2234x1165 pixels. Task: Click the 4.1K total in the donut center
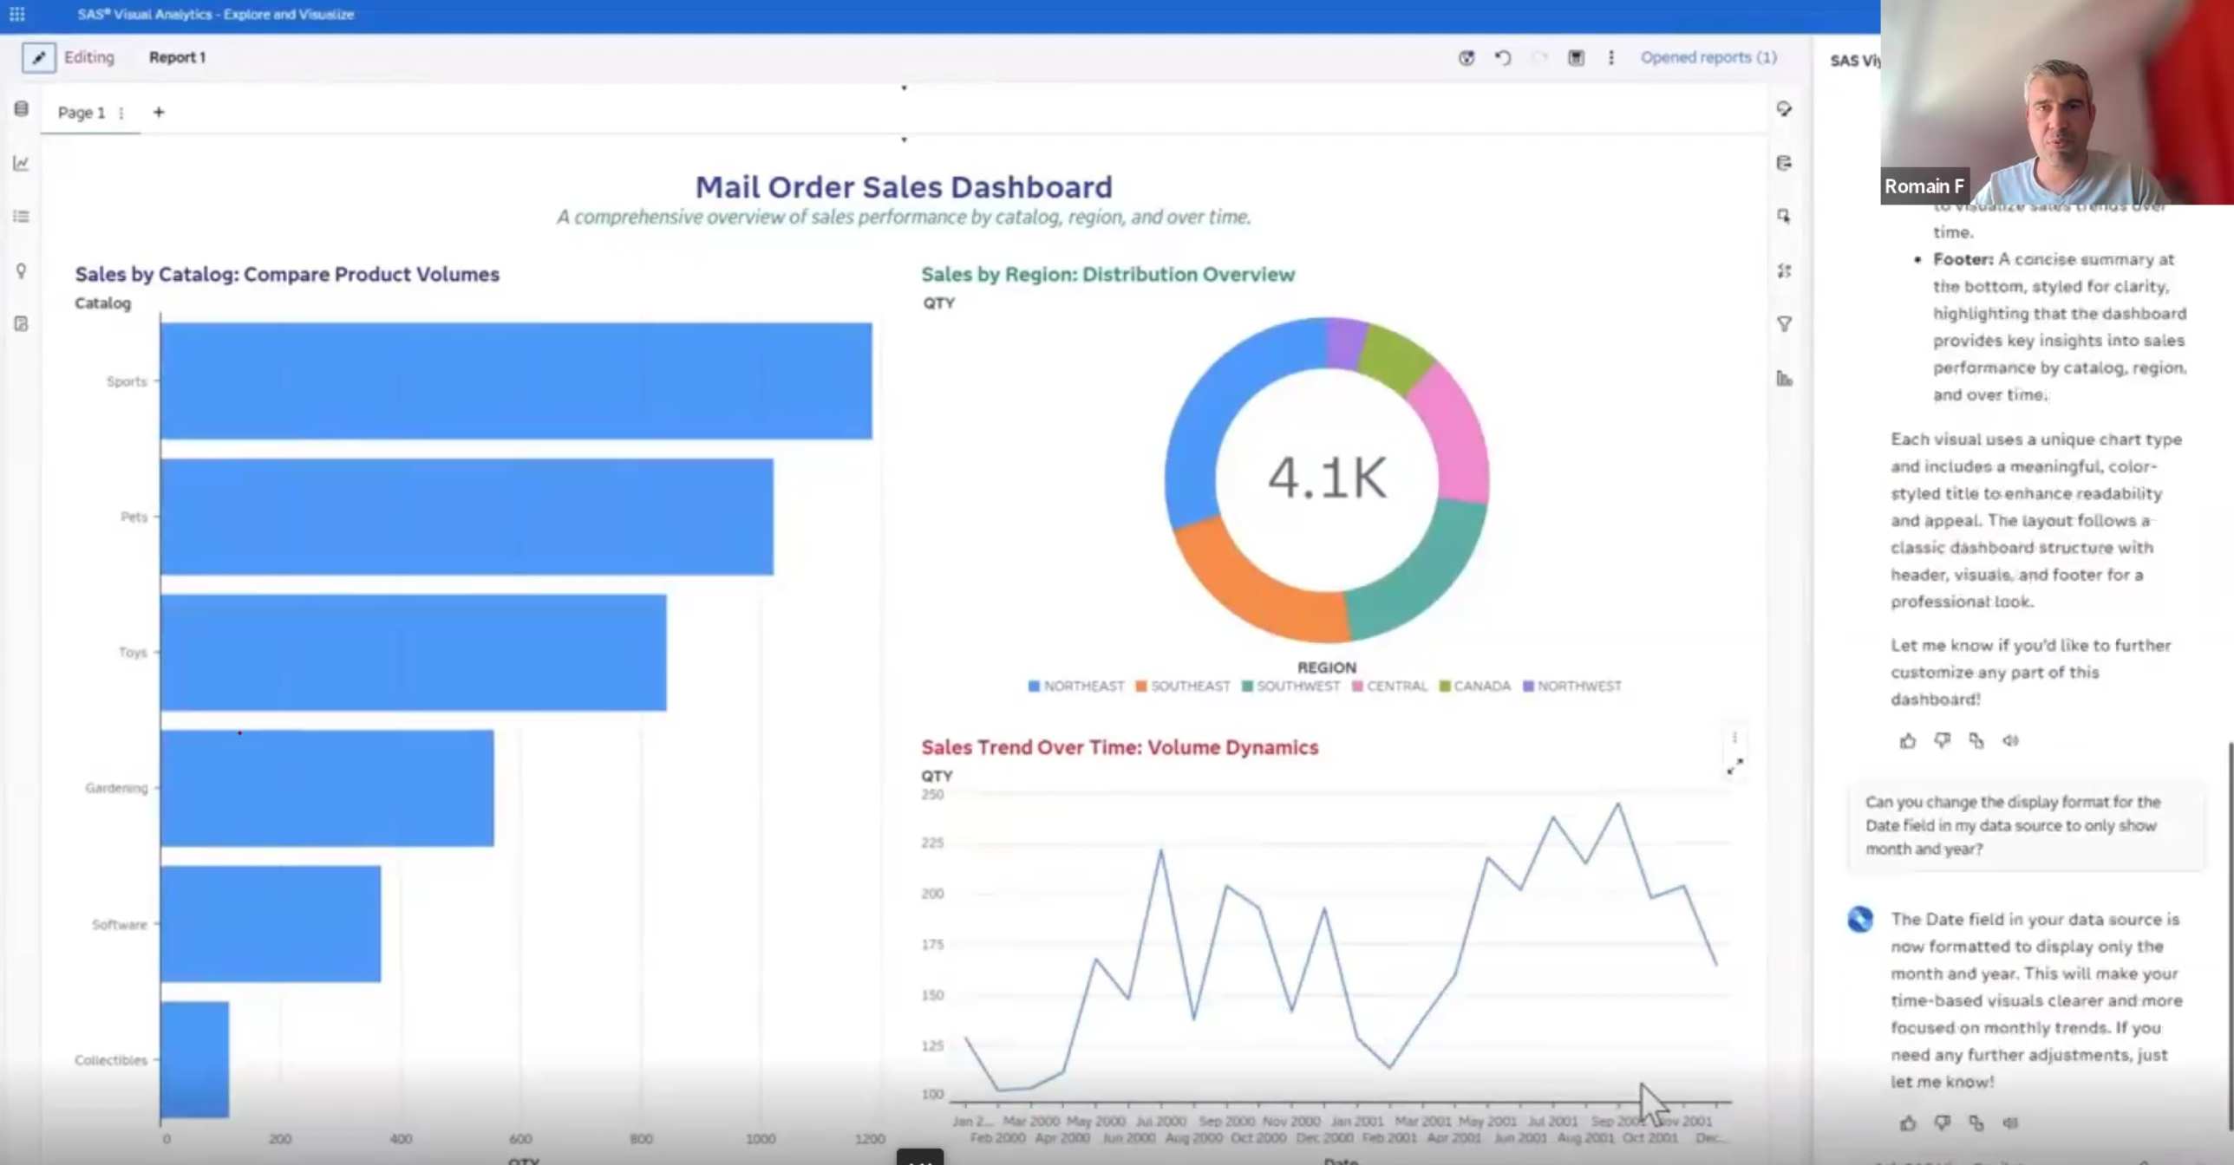(x=1327, y=478)
